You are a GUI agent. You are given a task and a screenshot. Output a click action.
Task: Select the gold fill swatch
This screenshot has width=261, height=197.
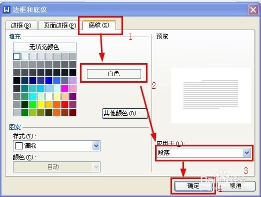49,105
